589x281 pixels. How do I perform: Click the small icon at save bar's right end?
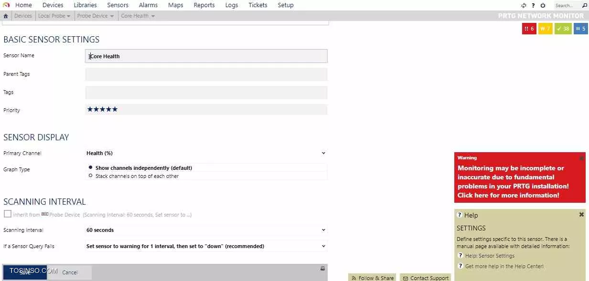(322, 269)
